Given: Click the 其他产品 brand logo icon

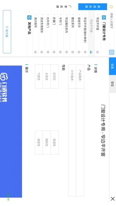Looking at the screenshot, I should pos(29,17).
